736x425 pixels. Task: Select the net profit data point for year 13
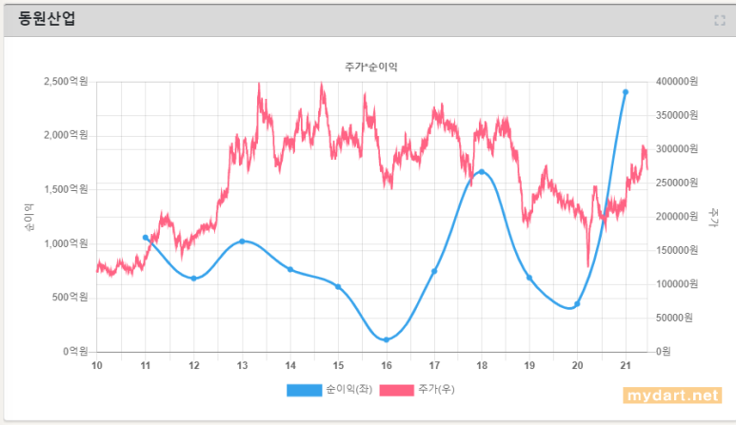coord(242,241)
